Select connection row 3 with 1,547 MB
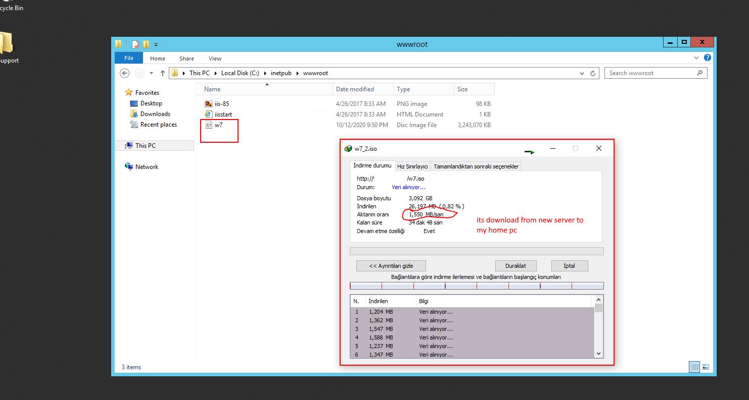This screenshot has height=400, width=749. coord(473,329)
